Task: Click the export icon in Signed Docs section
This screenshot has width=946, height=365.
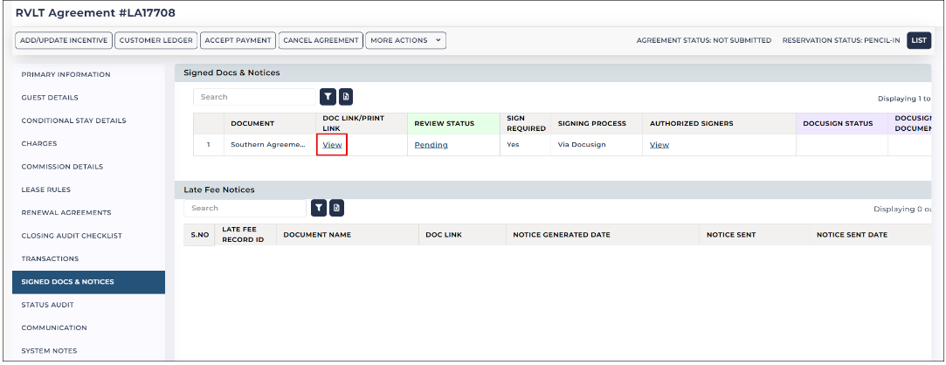Action: pos(345,97)
